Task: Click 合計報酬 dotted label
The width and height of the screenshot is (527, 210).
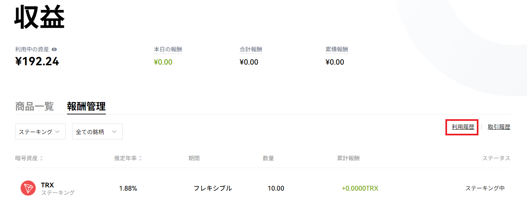Action: click(251, 49)
